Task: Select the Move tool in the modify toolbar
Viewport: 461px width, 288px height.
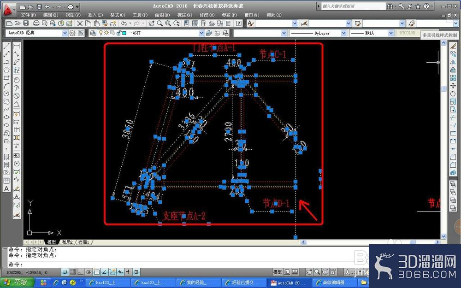Action: pyautogui.click(x=453, y=86)
